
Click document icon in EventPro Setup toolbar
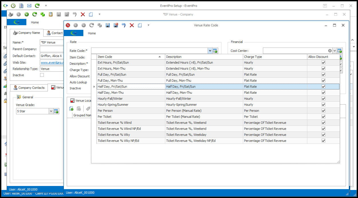click(x=21, y=6)
